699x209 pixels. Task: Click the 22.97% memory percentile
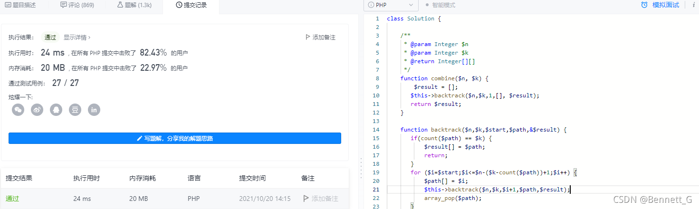coord(153,67)
